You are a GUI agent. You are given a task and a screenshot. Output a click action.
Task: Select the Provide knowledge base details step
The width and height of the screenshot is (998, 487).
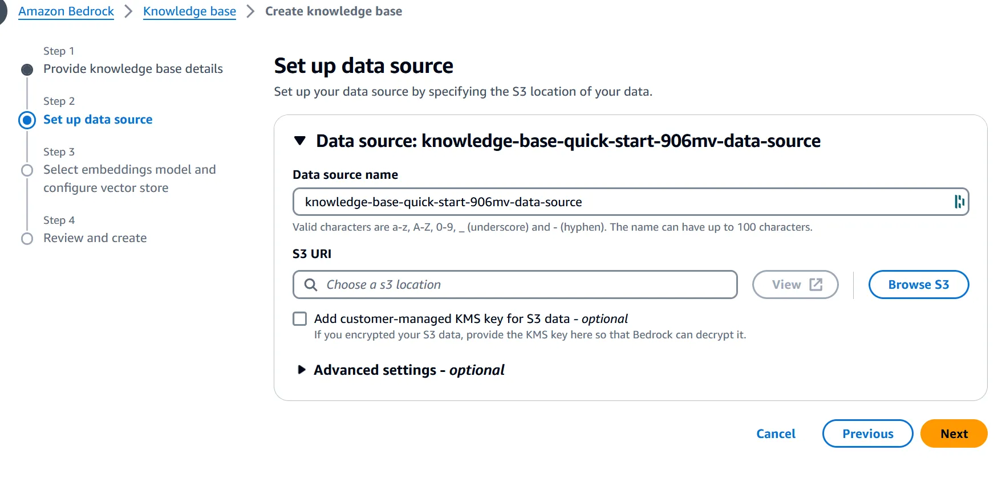[133, 68]
